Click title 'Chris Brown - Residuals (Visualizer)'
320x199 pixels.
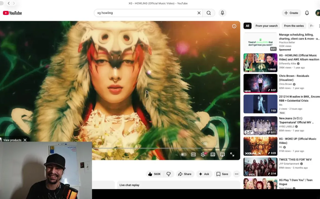coord(294,78)
